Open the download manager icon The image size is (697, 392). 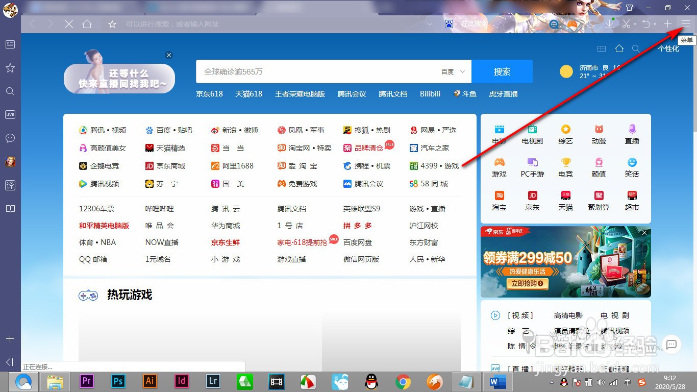(x=609, y=23)
